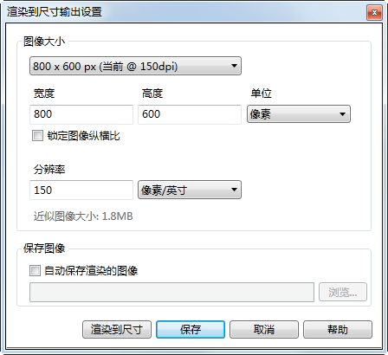Image resolution: width=388 pixels, height=355 pixels.
Task: Click the 渲染到尺寸输出设置 title bar
Action: coord(184,12)
